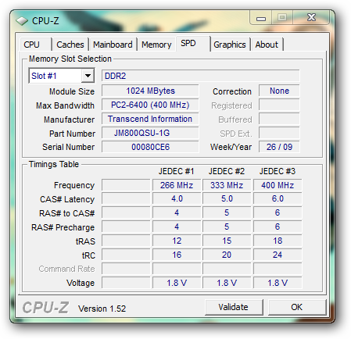
Task: Click the Validate button
Action: click(234, 307)
